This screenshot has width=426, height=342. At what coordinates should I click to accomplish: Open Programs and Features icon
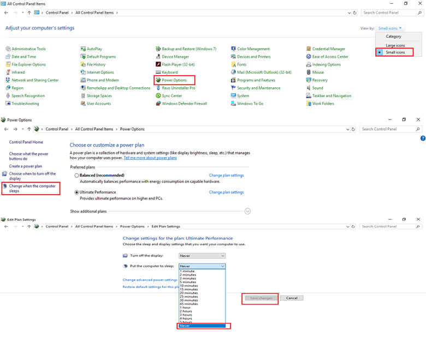coord(256,80)
